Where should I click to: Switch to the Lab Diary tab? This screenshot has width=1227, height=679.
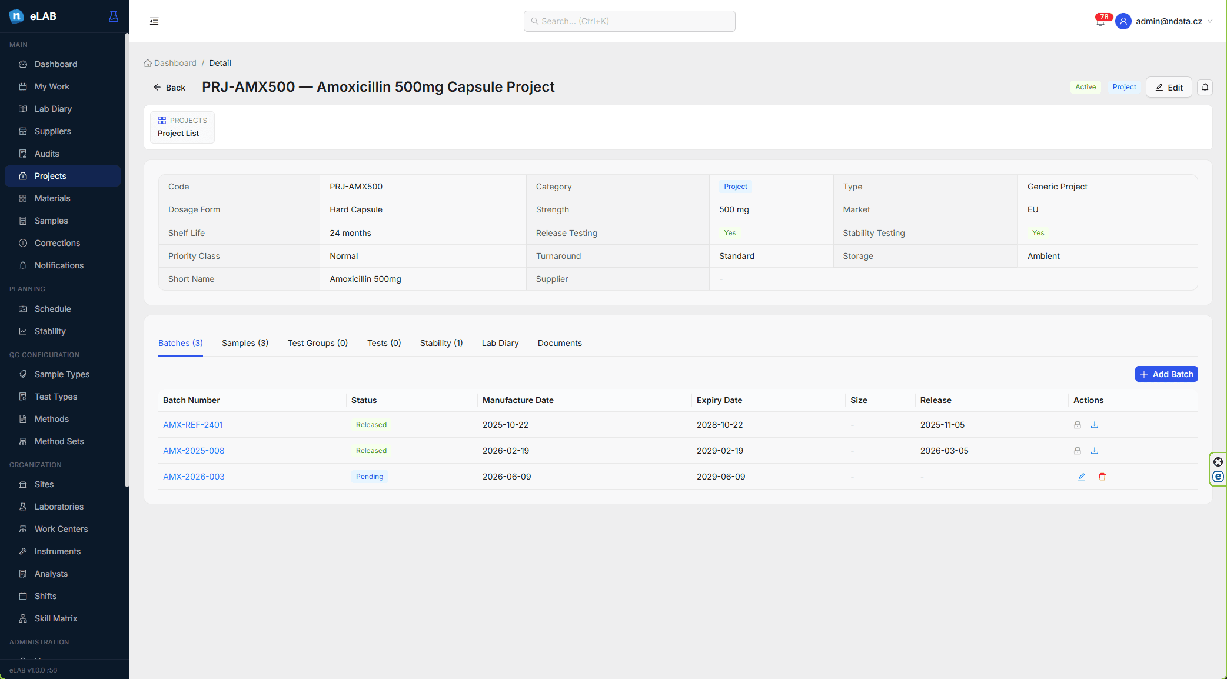pos(500,343)
